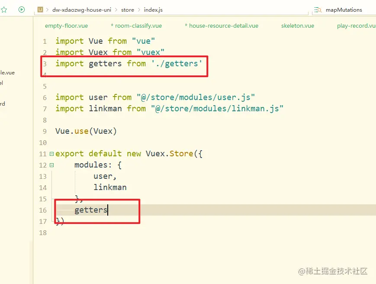Click the project icon in breadcrumb
Image resolution: width=376 pixels, height=284 pixels.
pos(40,10)
